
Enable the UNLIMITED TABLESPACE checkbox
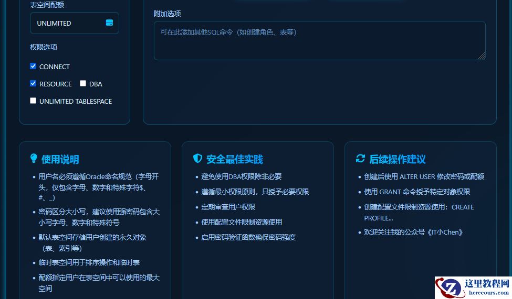pyautogui.click(x=33, y=101)
